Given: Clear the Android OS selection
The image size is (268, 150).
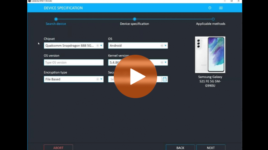Looking at the screenshot, I should (x=162, y=46).
